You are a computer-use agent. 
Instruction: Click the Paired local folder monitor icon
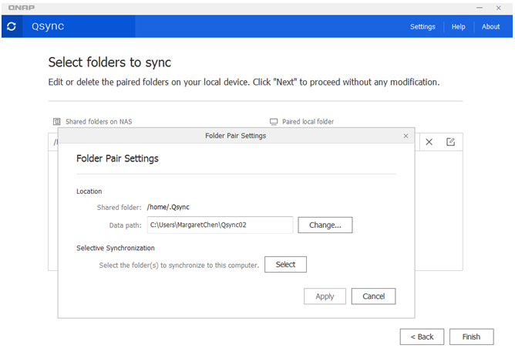(x=274, y=122)
